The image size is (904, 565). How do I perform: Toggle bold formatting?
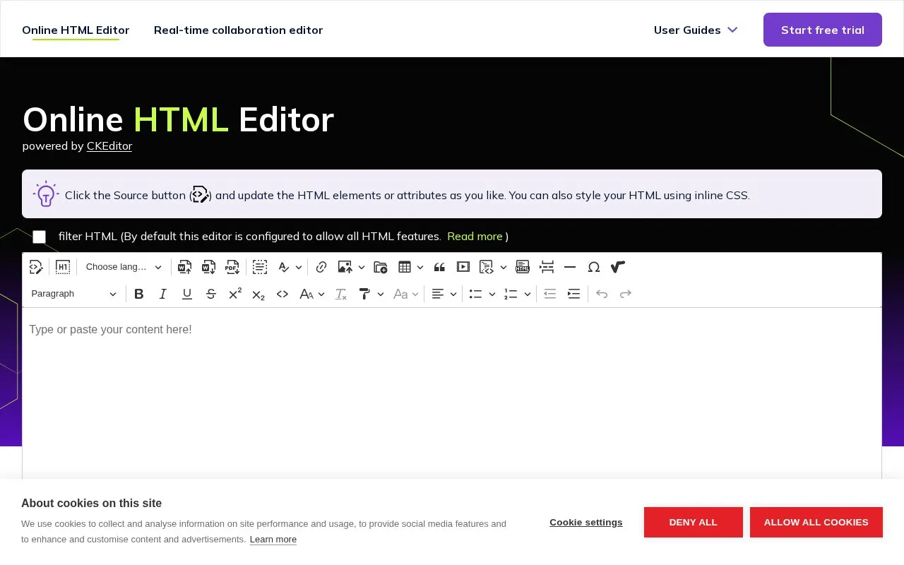139,294
